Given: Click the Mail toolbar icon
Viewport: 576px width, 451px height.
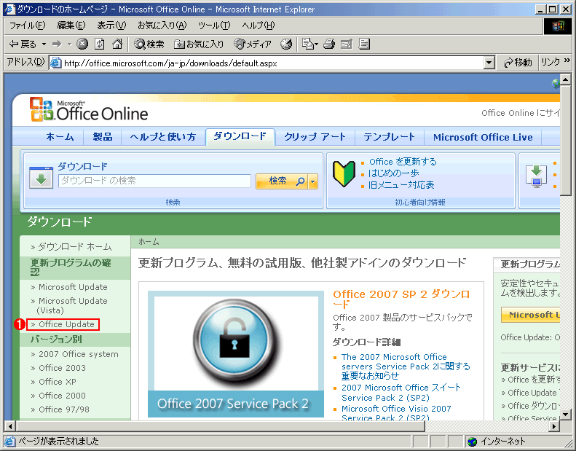Looking at the screenshot, I should tap(308, 44).
